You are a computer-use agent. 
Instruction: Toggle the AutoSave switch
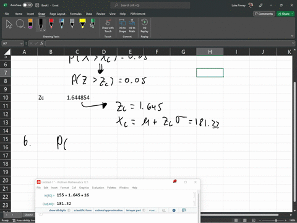click(28, 5)
